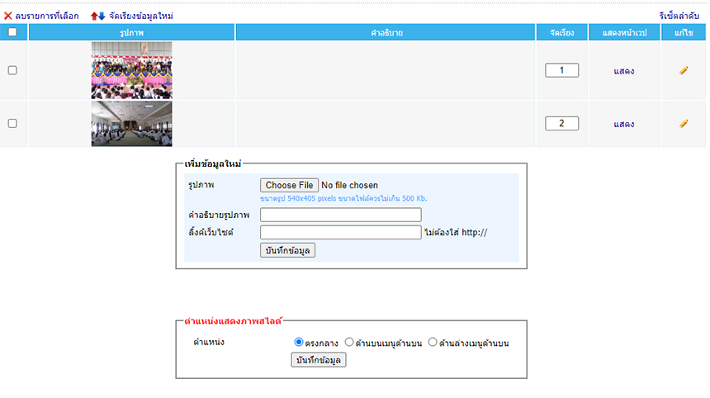
Task: Click the จัดเรียงข้อมูลใหม่ link
Action: [141, 16]
